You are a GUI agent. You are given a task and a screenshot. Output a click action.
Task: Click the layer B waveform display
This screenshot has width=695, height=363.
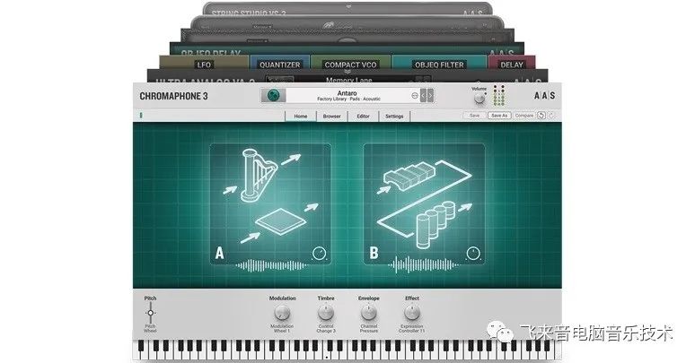[x=425, y=265]
